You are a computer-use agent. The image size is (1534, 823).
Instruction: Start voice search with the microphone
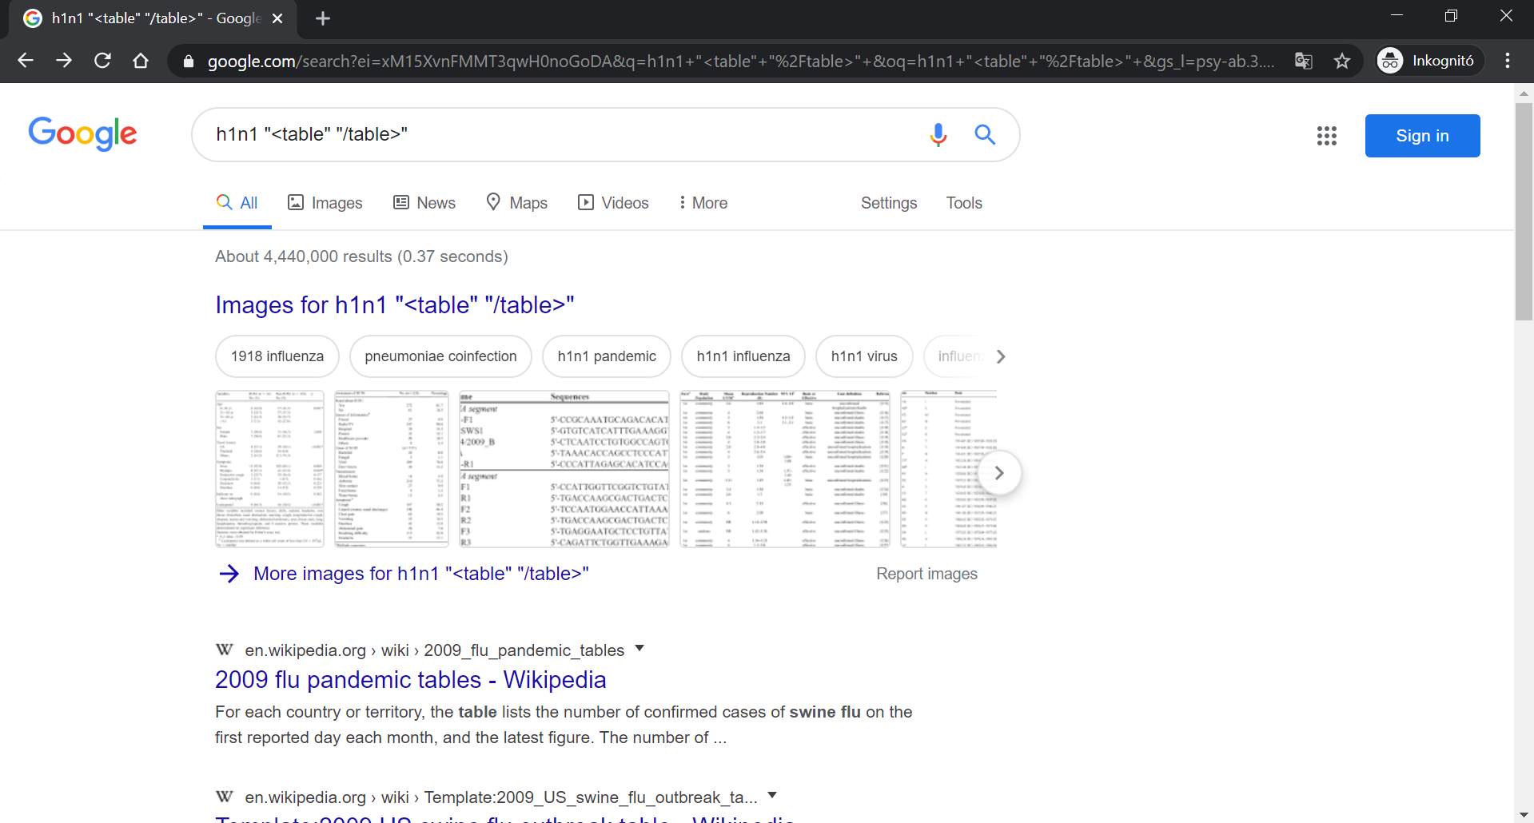coord(938,134)
